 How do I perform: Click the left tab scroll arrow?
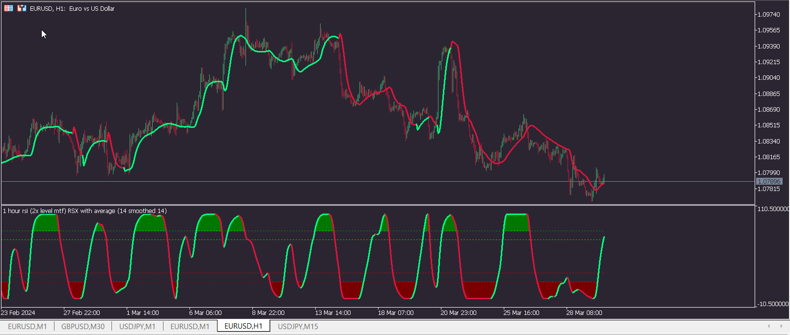(768, 326)
